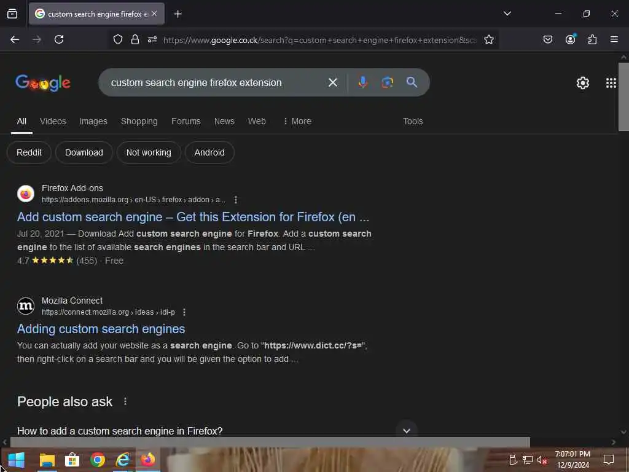This screenshot has height=472, width=629.
Task: Expand the More search filters menu
Action: (x=297, y=121)
